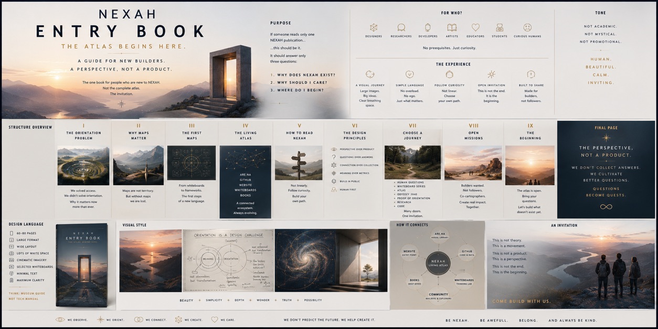Image resolution: width=658 pixels, height=329 pixels.
Task: Click the Follow Curiosity icon
Action: [x=449, y=75]
